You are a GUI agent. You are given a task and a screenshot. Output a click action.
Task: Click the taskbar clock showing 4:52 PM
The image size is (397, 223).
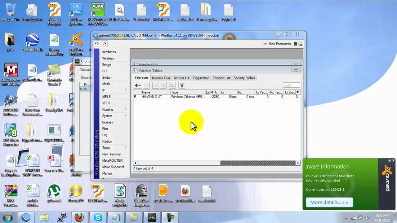(x=382, y=217)
